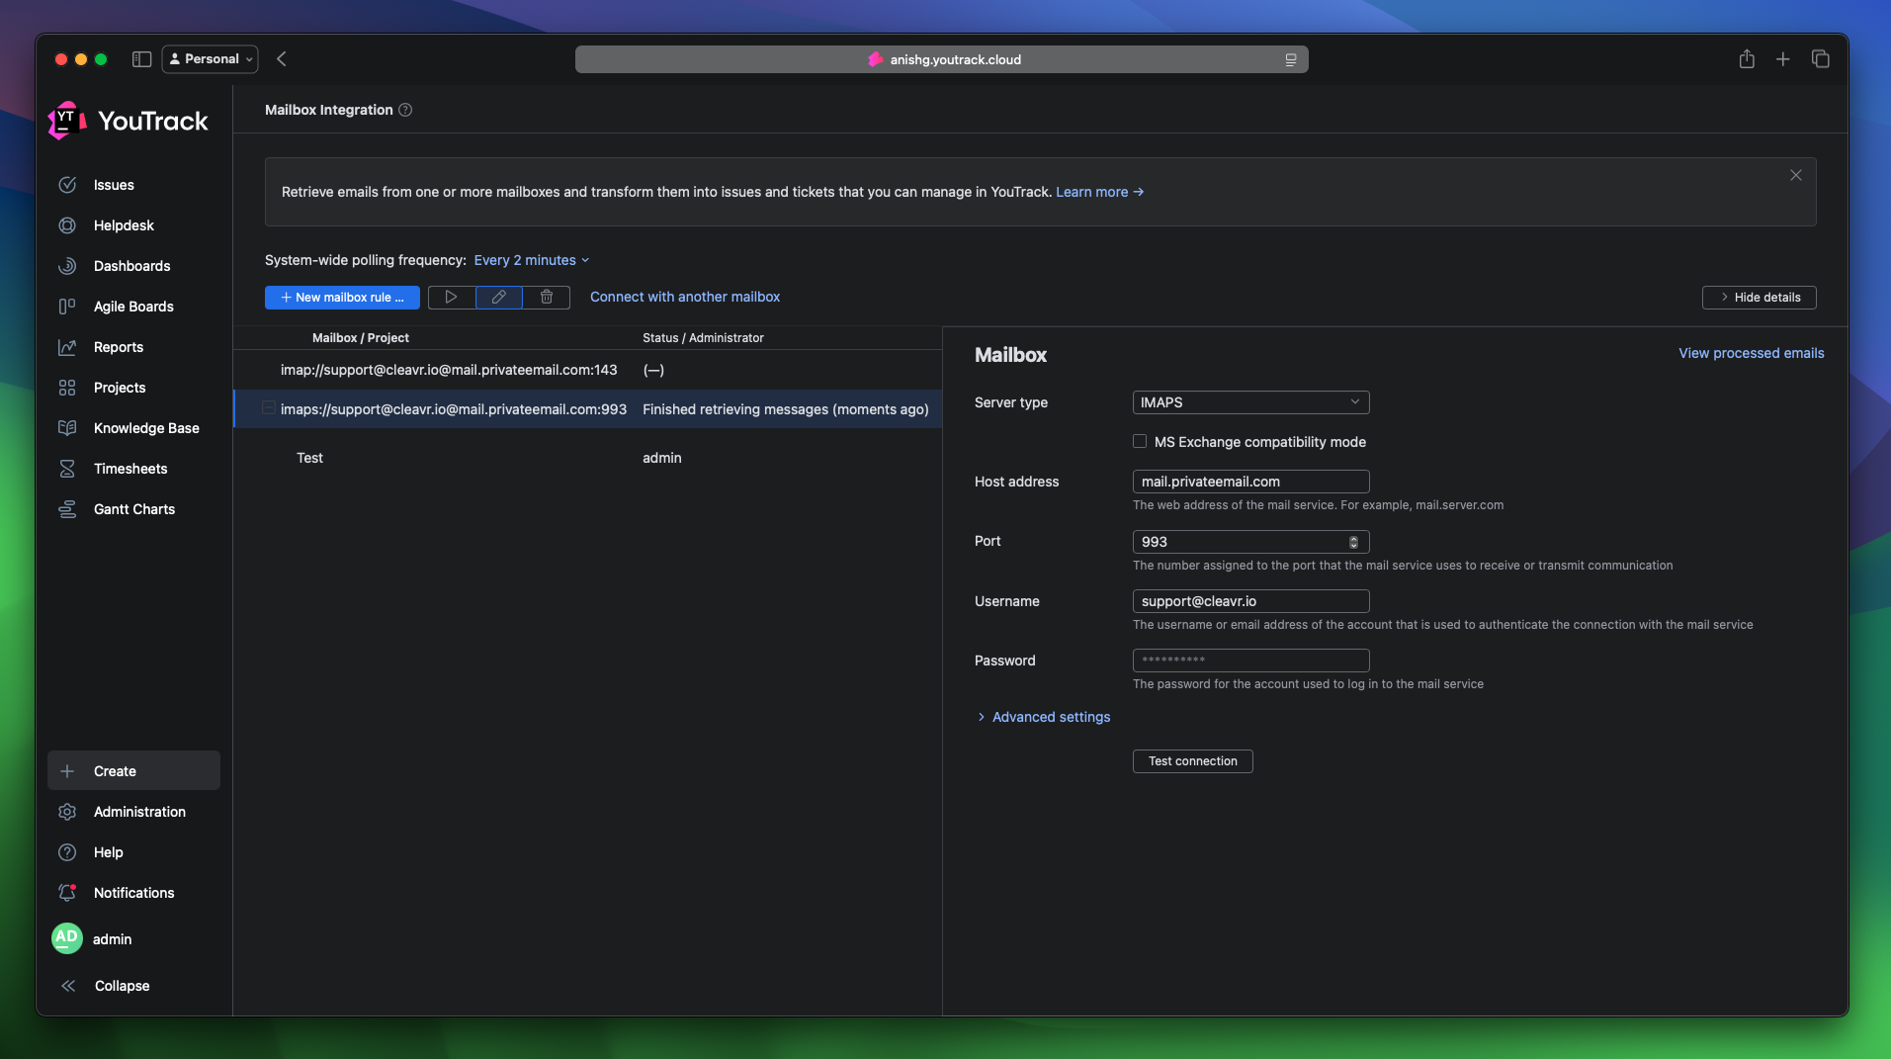Screen dimensions: 1891x1059
Task: Expand Advanced settings
Action: pos(1050,717)
